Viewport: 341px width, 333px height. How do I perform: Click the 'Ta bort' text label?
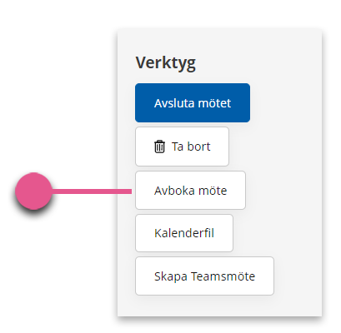[191, 147]
